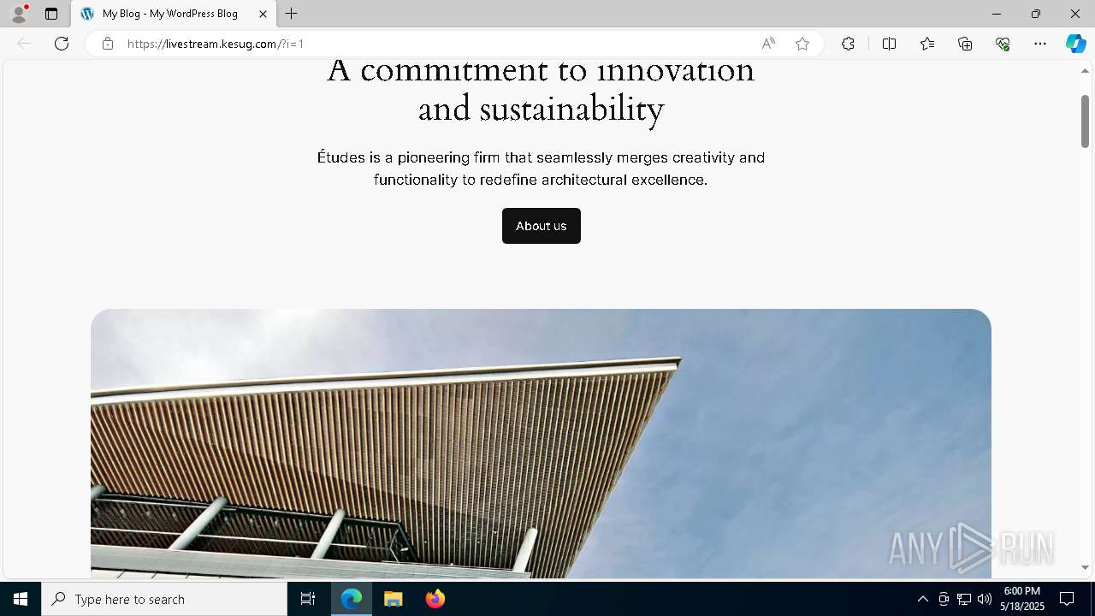Show hidden system tray icons chevron

922,599
